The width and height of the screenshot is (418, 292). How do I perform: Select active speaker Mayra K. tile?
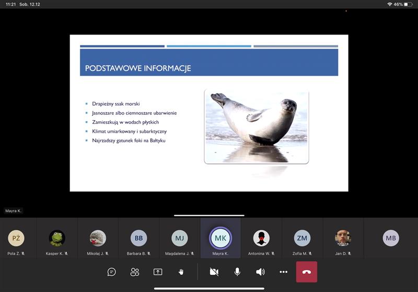point(220,238)
